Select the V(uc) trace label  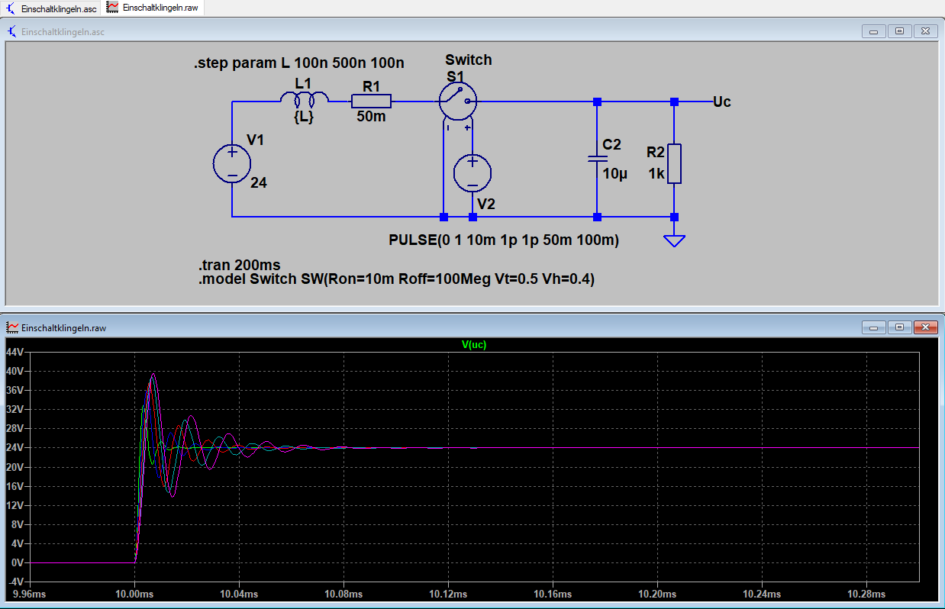[474, 345]
